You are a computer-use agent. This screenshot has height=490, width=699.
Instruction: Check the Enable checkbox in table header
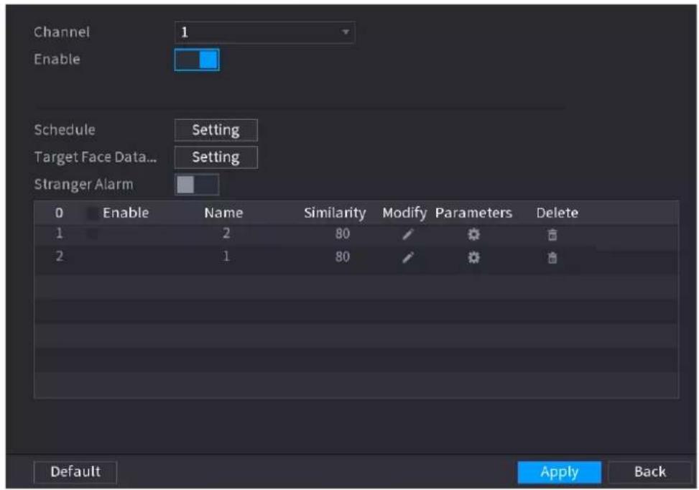[x=92, y=213]
